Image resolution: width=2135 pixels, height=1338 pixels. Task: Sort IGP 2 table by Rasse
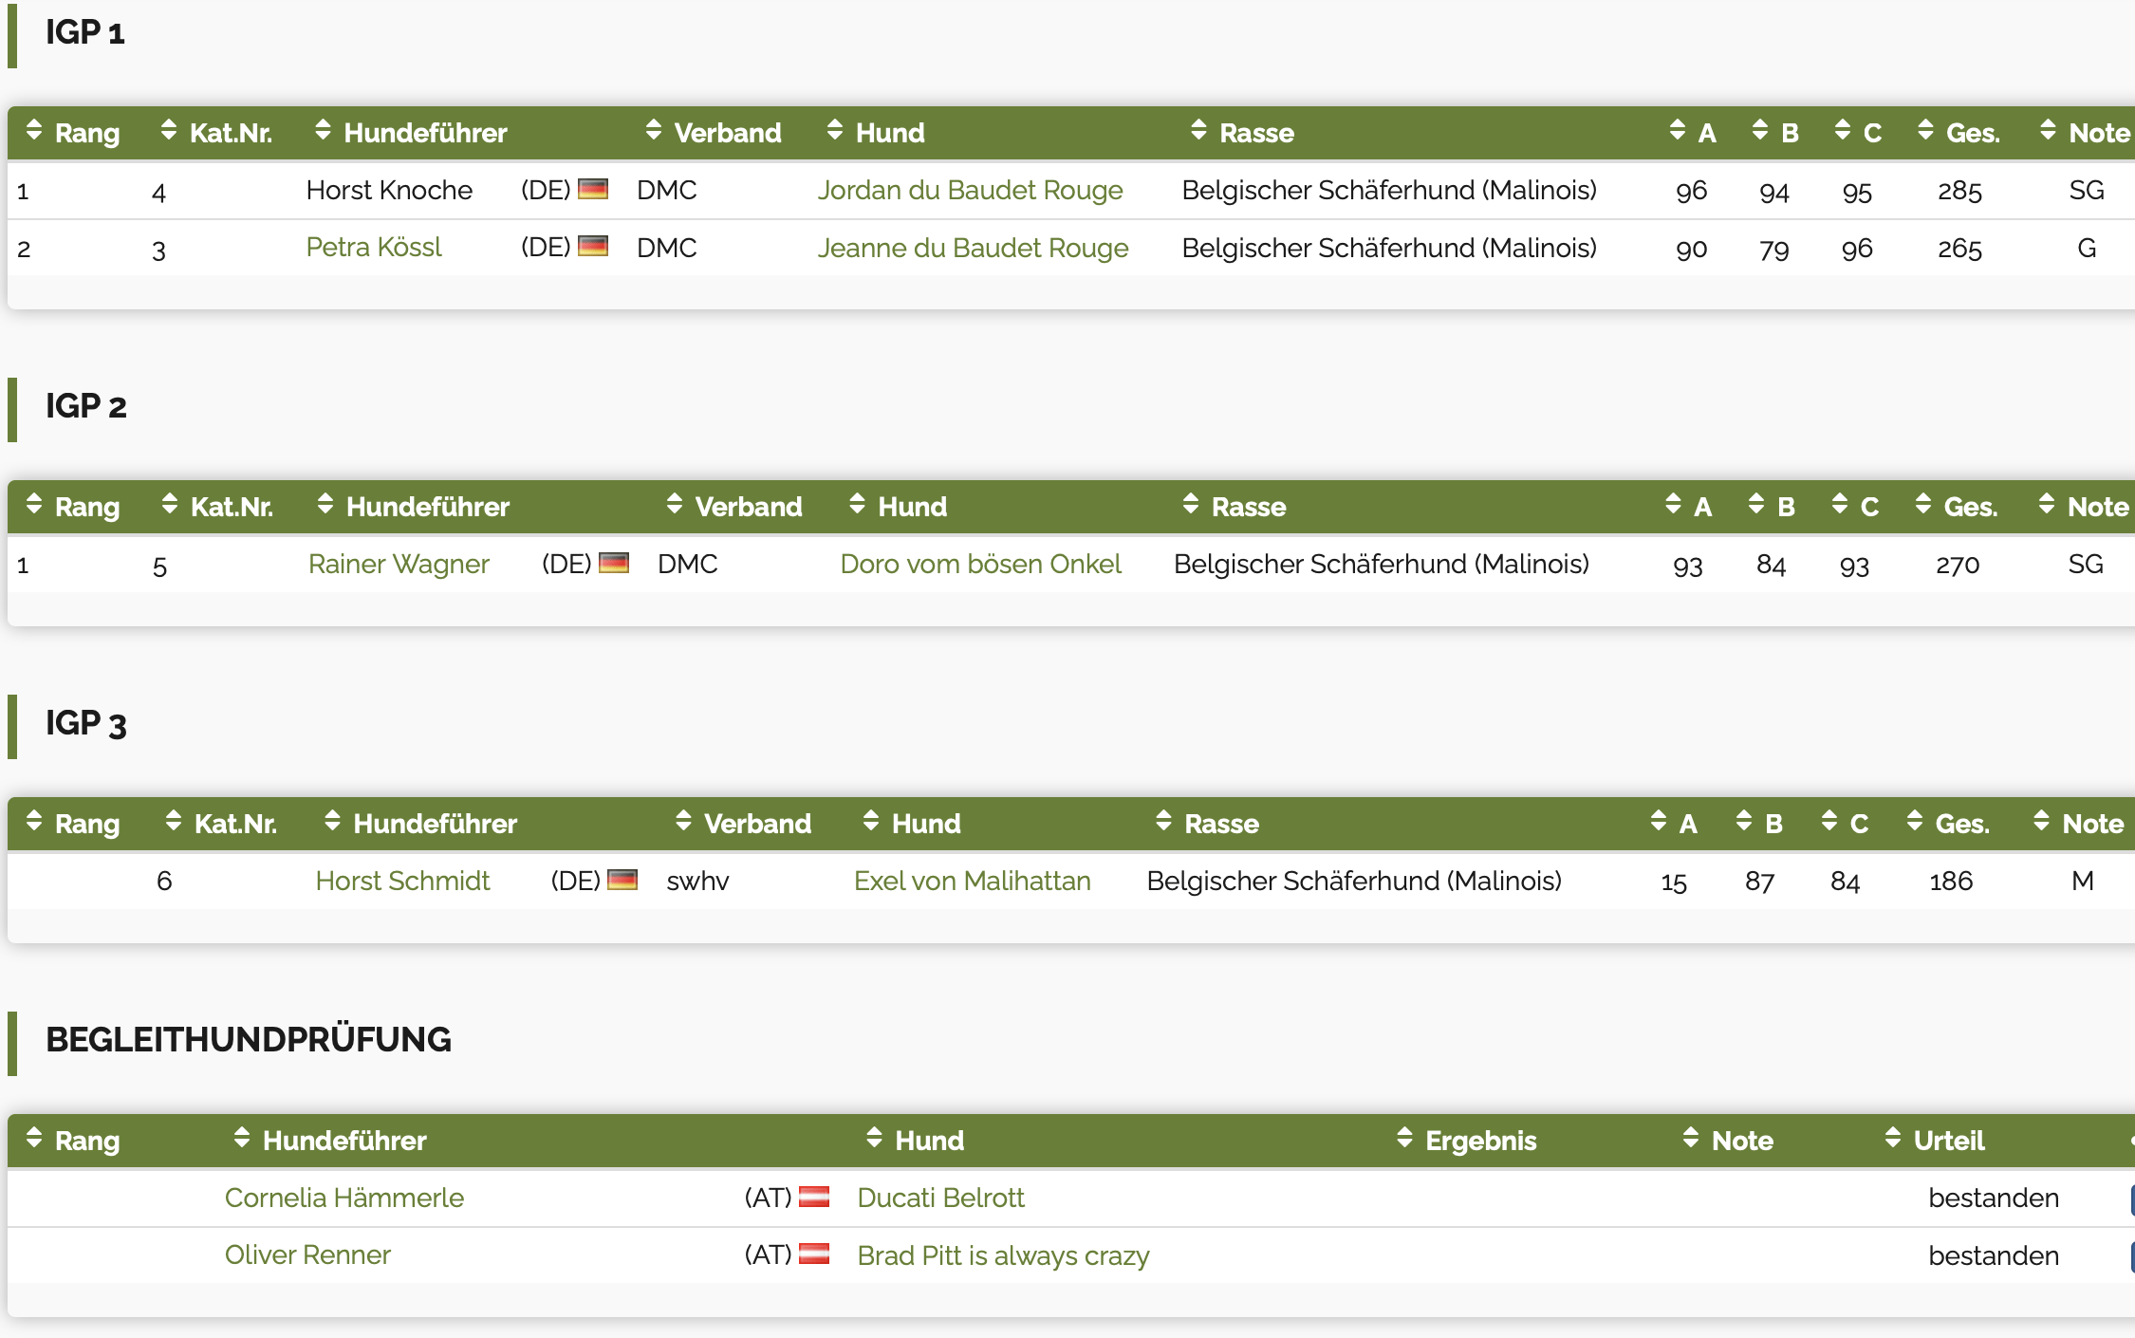click(1235, 507)
